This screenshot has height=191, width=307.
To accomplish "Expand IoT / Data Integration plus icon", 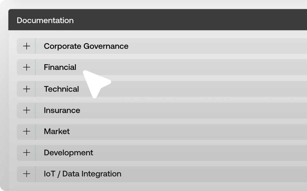I will point(27,174).
